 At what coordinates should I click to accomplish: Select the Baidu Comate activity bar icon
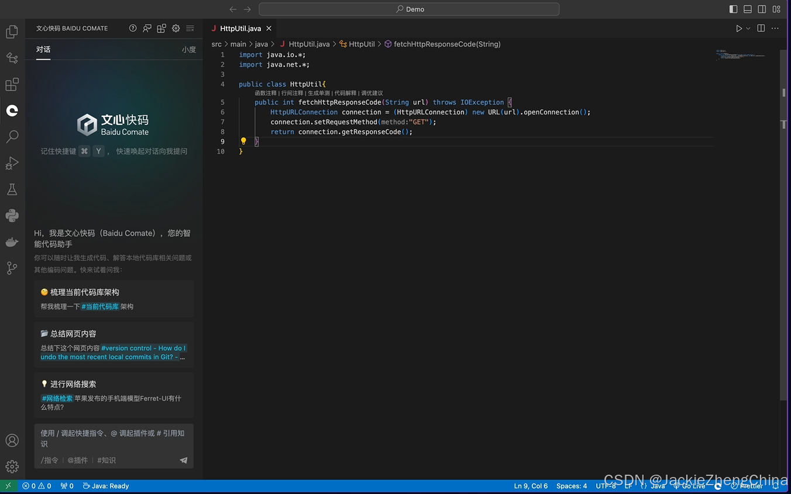point(12,110)
